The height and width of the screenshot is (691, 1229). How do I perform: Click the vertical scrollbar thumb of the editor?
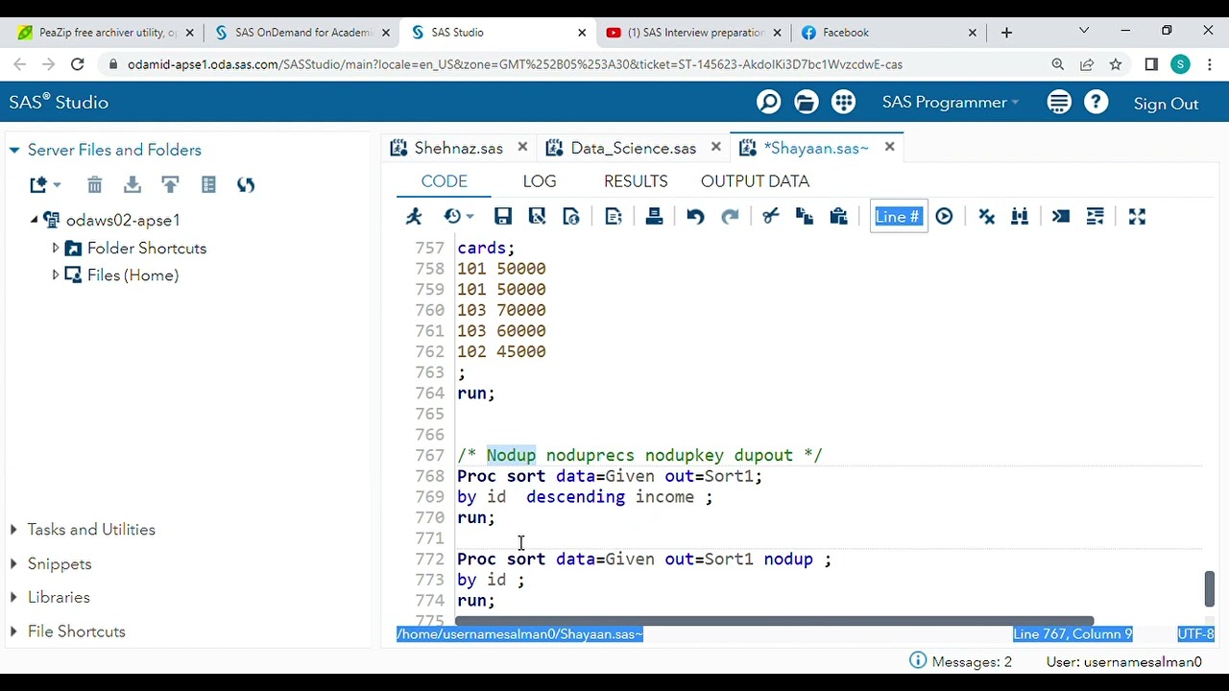tap(1209, 588)
